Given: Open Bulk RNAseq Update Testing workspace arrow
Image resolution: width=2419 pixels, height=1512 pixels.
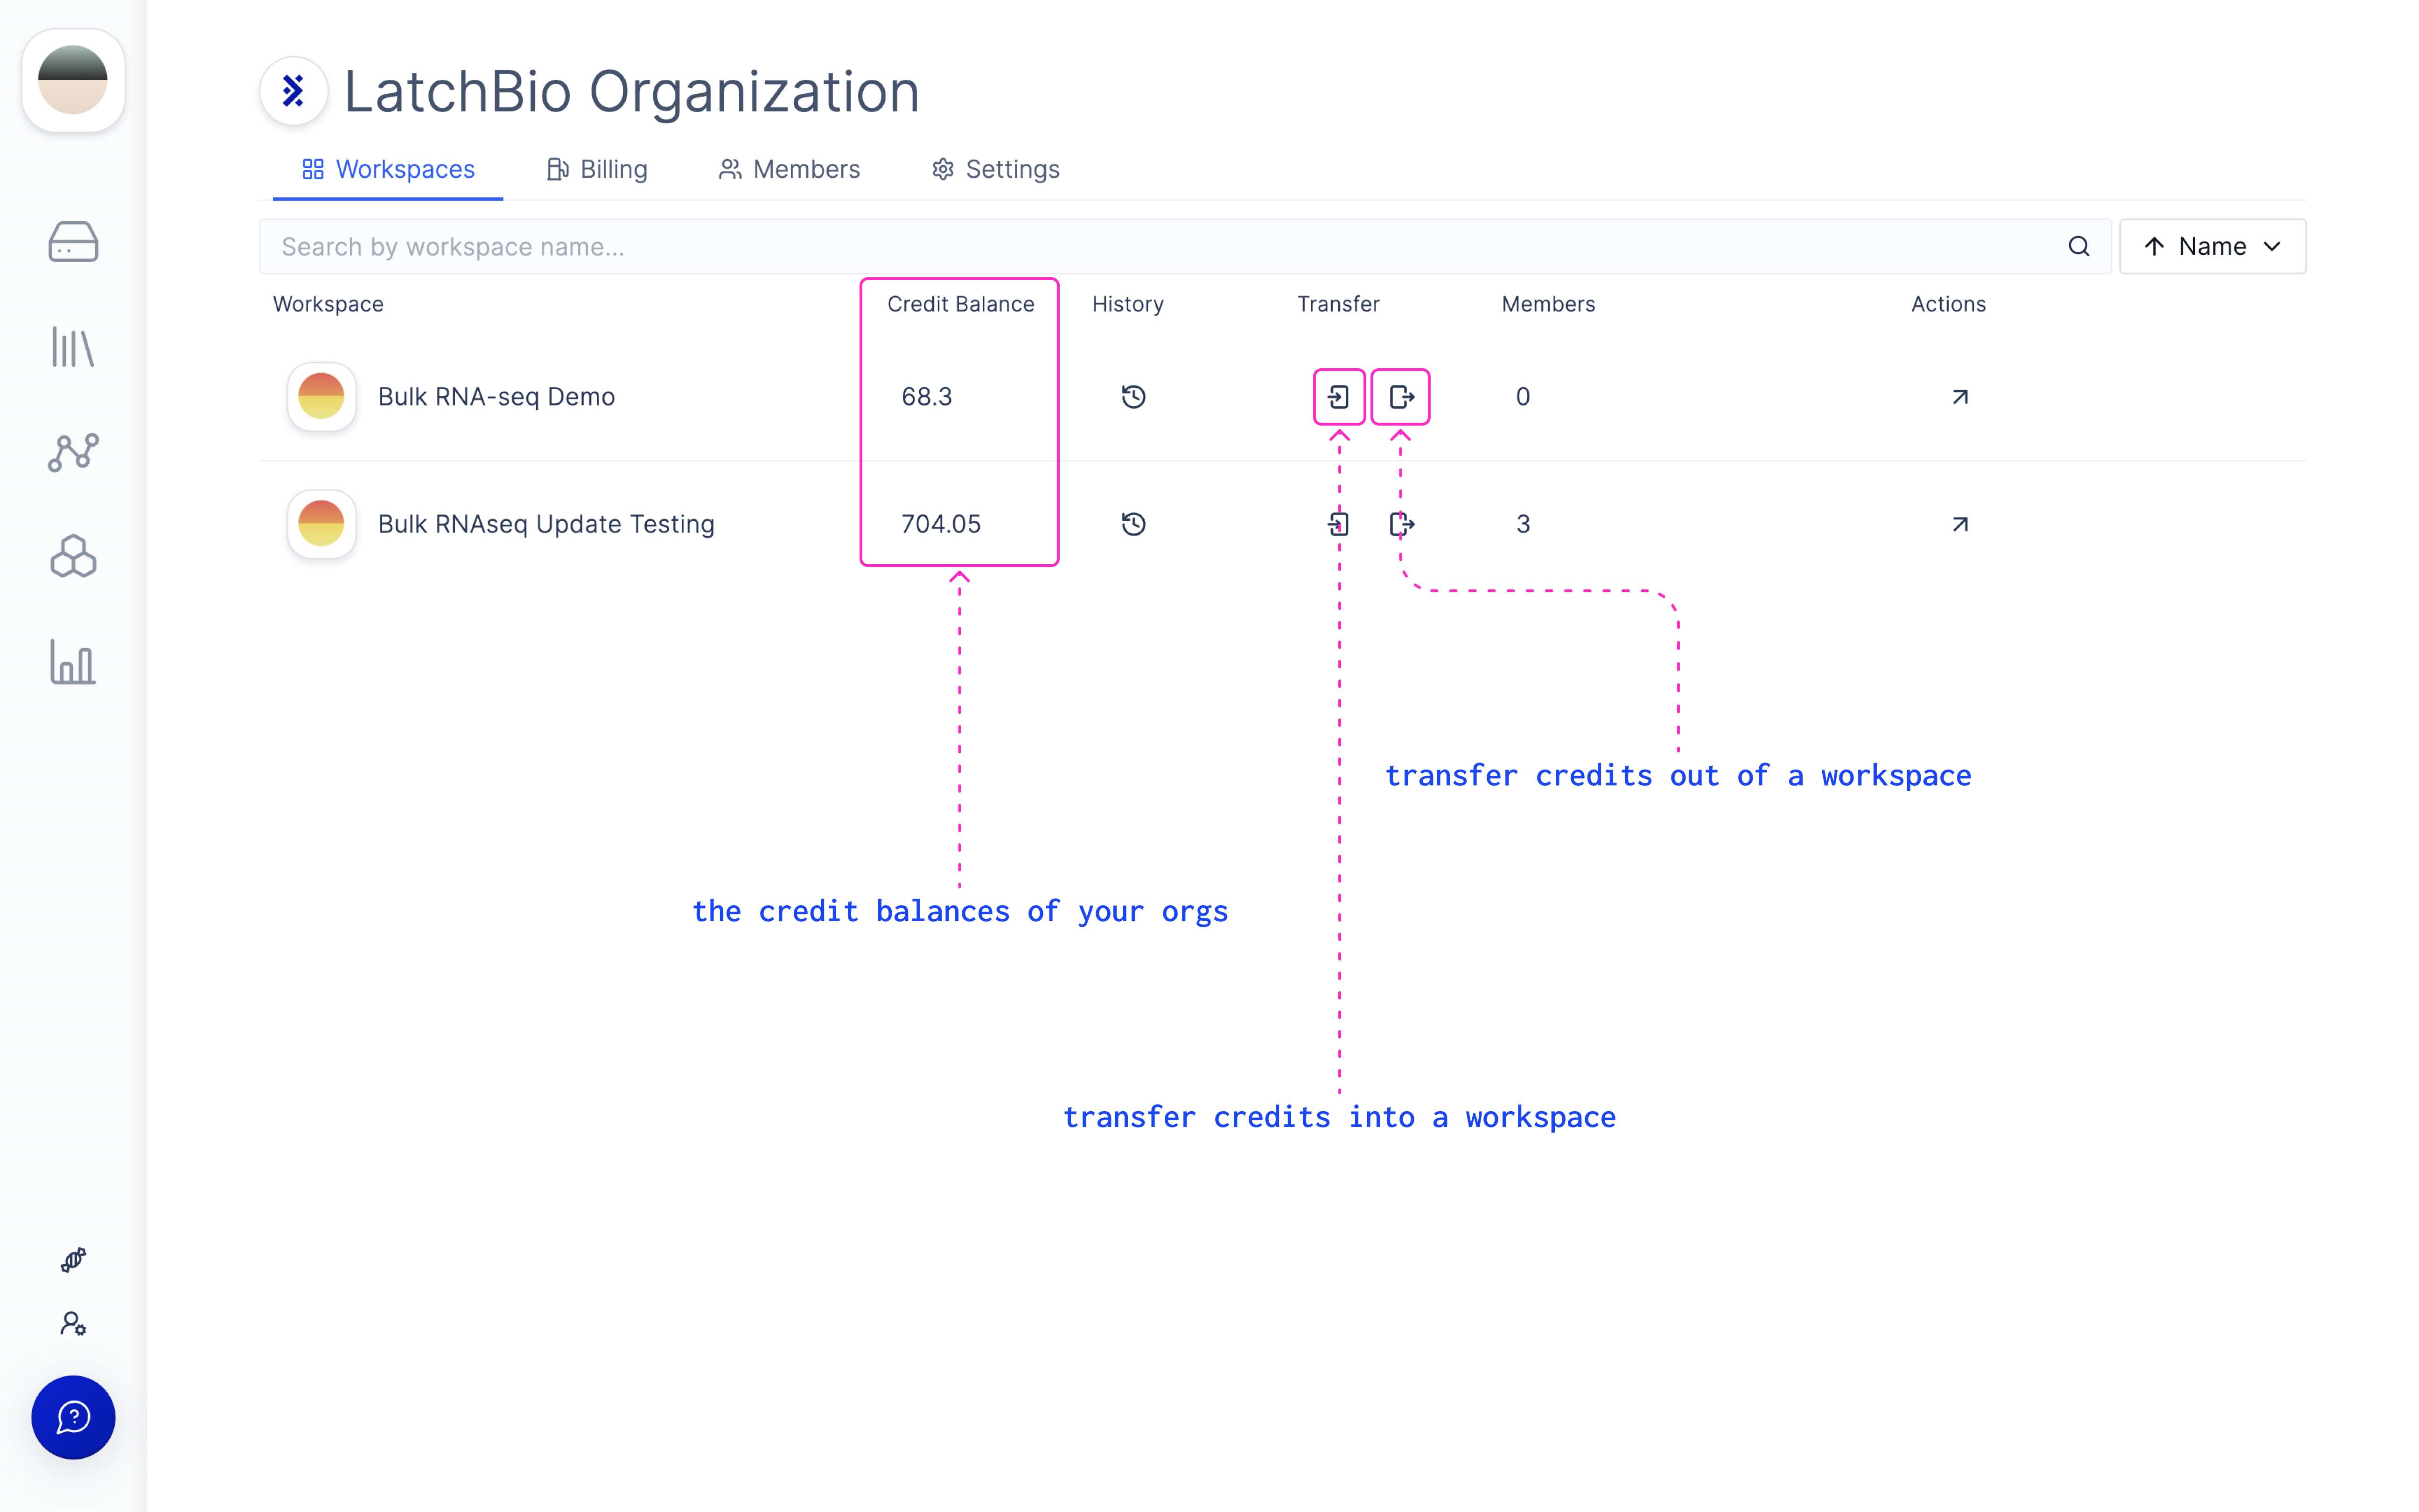Looking at the screenshot, I should tap(1959, 524).
